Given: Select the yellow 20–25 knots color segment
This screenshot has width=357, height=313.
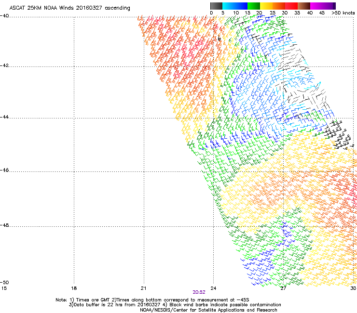Looking at the screenshot, I should click(x=266, y=6).
